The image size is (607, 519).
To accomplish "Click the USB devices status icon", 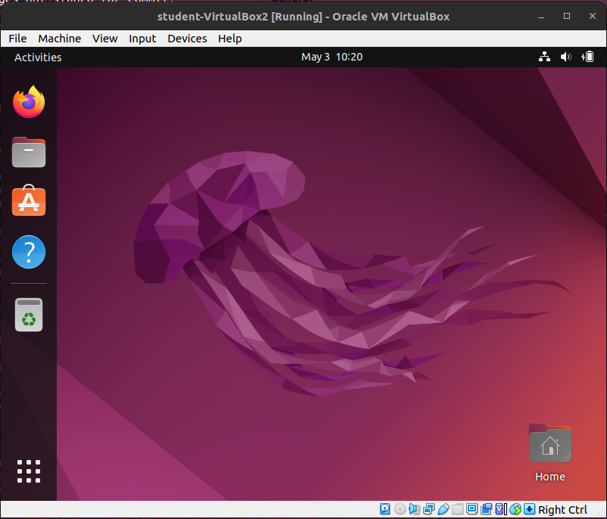I will [444, 509].
